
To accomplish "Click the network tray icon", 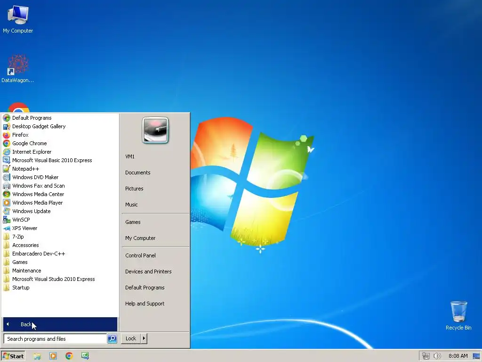I will pyautogui.click(x=426, y=356).
